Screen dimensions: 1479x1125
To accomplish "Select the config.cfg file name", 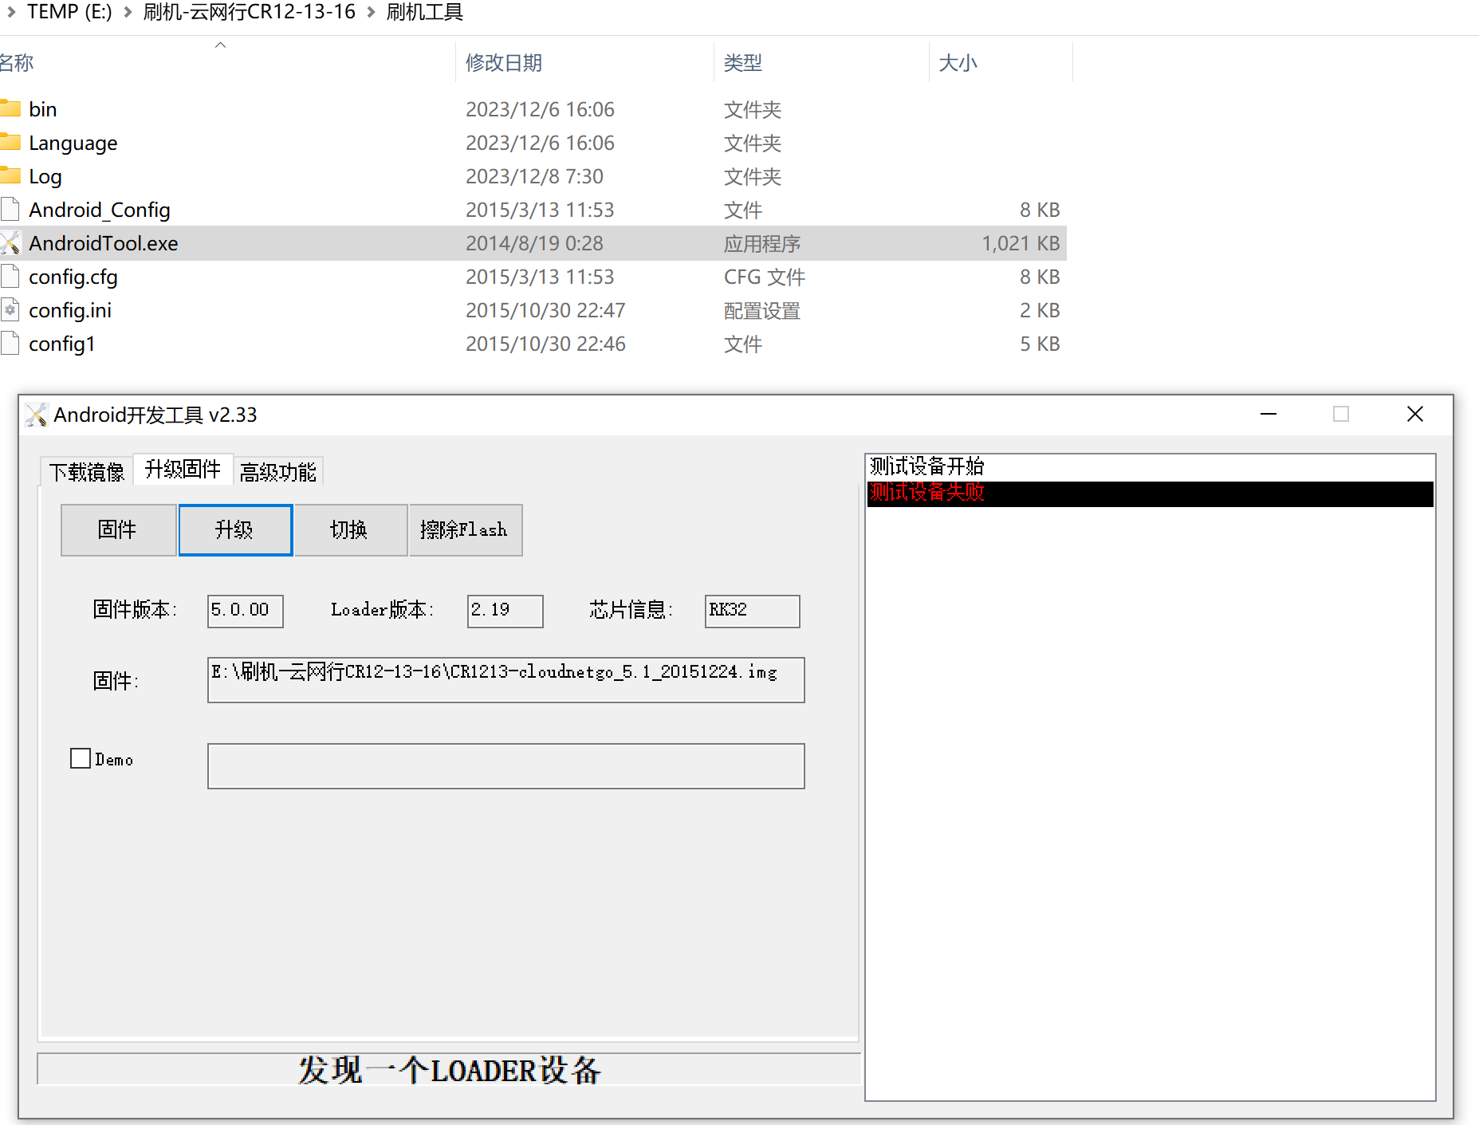I will 73,276.
